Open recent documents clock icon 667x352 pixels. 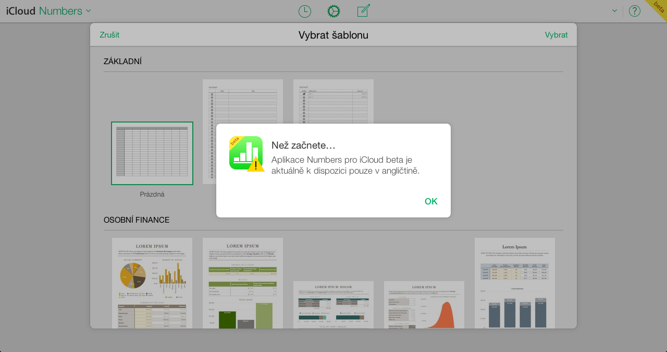click(304, 11)
